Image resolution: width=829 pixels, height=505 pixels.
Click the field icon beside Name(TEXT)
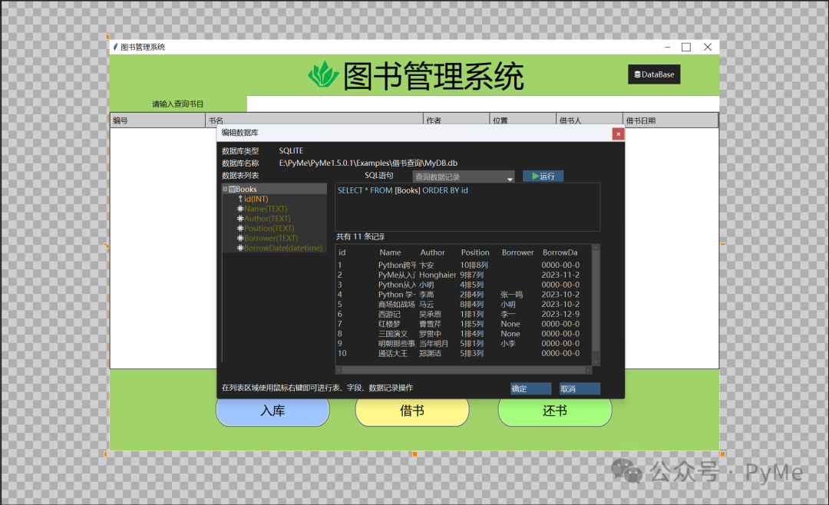tap(240, 209)
